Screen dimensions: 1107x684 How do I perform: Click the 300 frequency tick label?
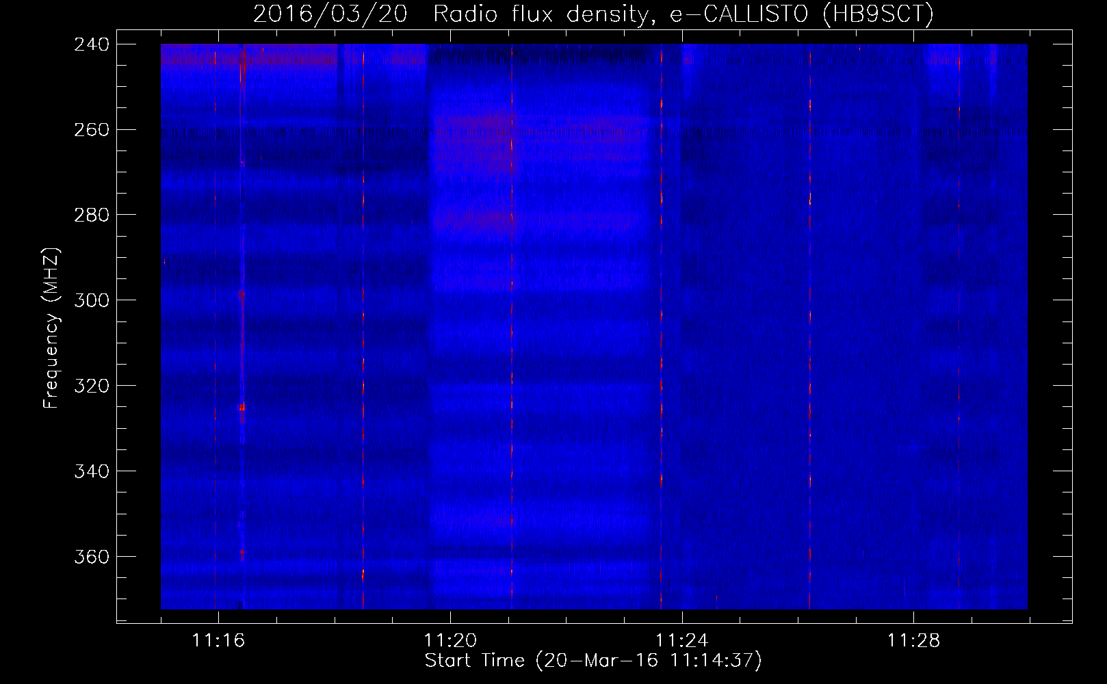pos(92,300)
